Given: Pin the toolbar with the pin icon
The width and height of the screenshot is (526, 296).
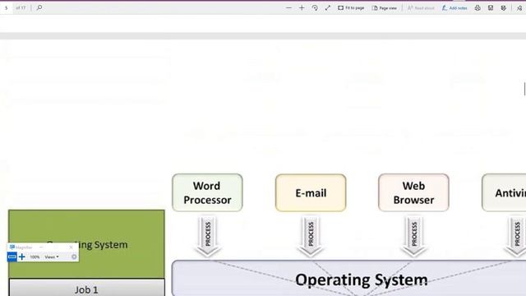Looking at the screenshot, I should [519, 7].
